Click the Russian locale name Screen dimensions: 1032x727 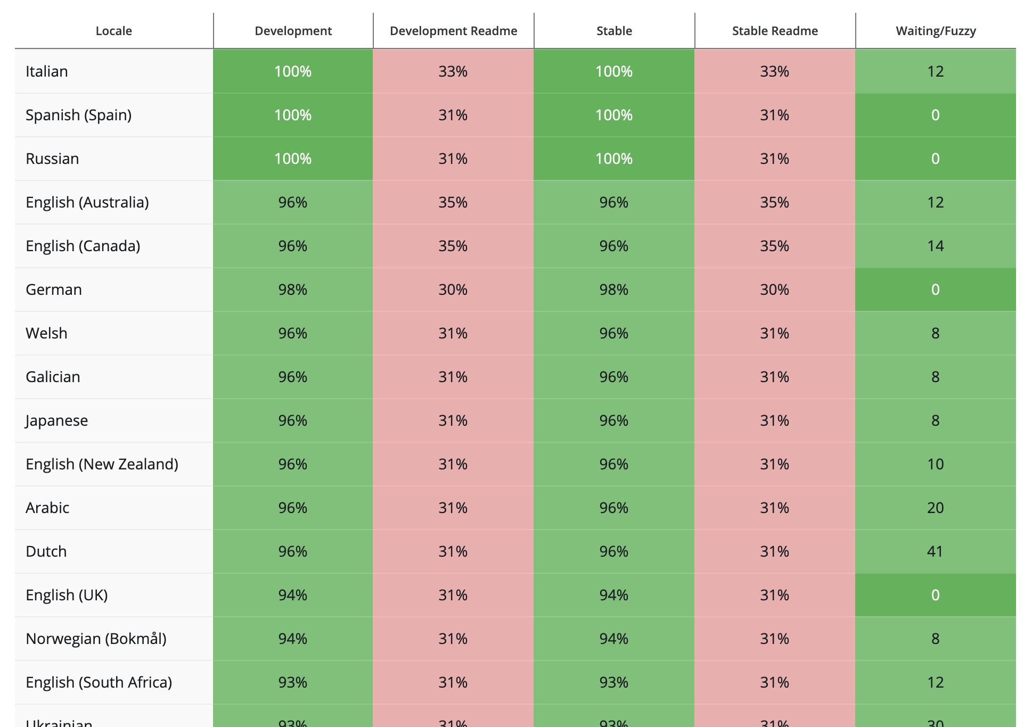pos(52,159)
